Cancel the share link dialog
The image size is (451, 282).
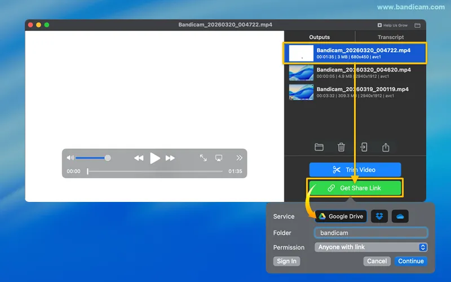377,261
